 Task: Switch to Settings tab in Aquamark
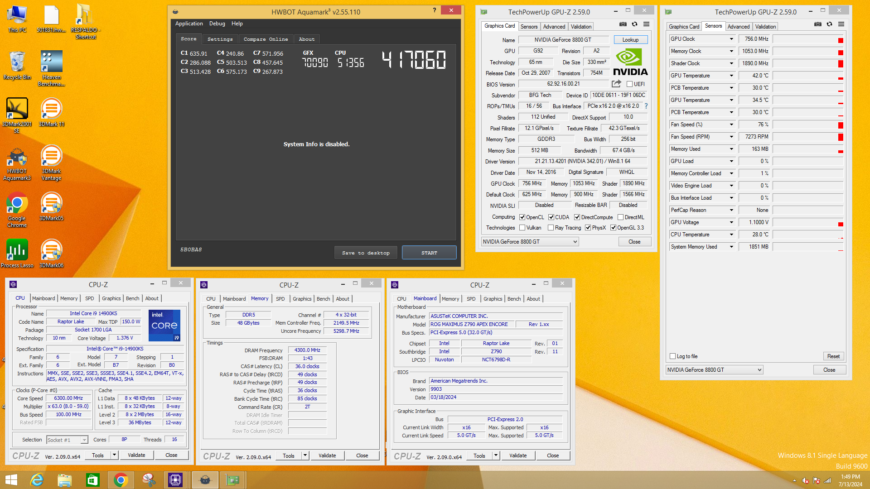pyautogui.click(x=220, y=39)
